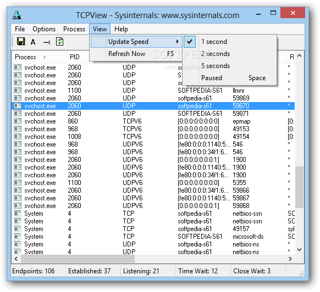Click icon of highlighted svchost.exe 59870 row
This screenshot has width=320, height=292.
tap(18, 106)
